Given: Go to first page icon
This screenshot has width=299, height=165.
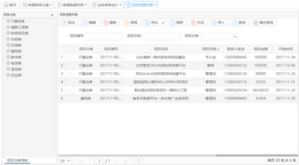Looking at the screenshot, I should coord(81,161).
